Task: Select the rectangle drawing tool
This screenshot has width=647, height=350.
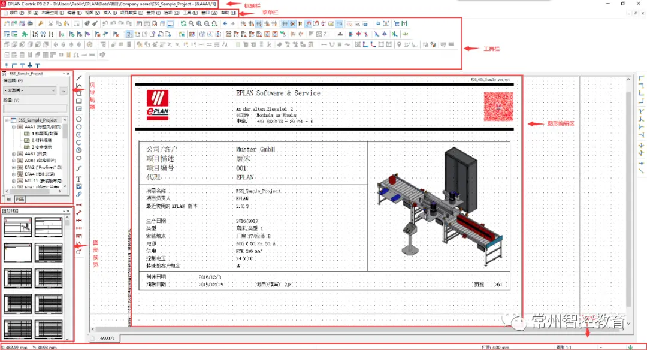Action: coord(79,101)
